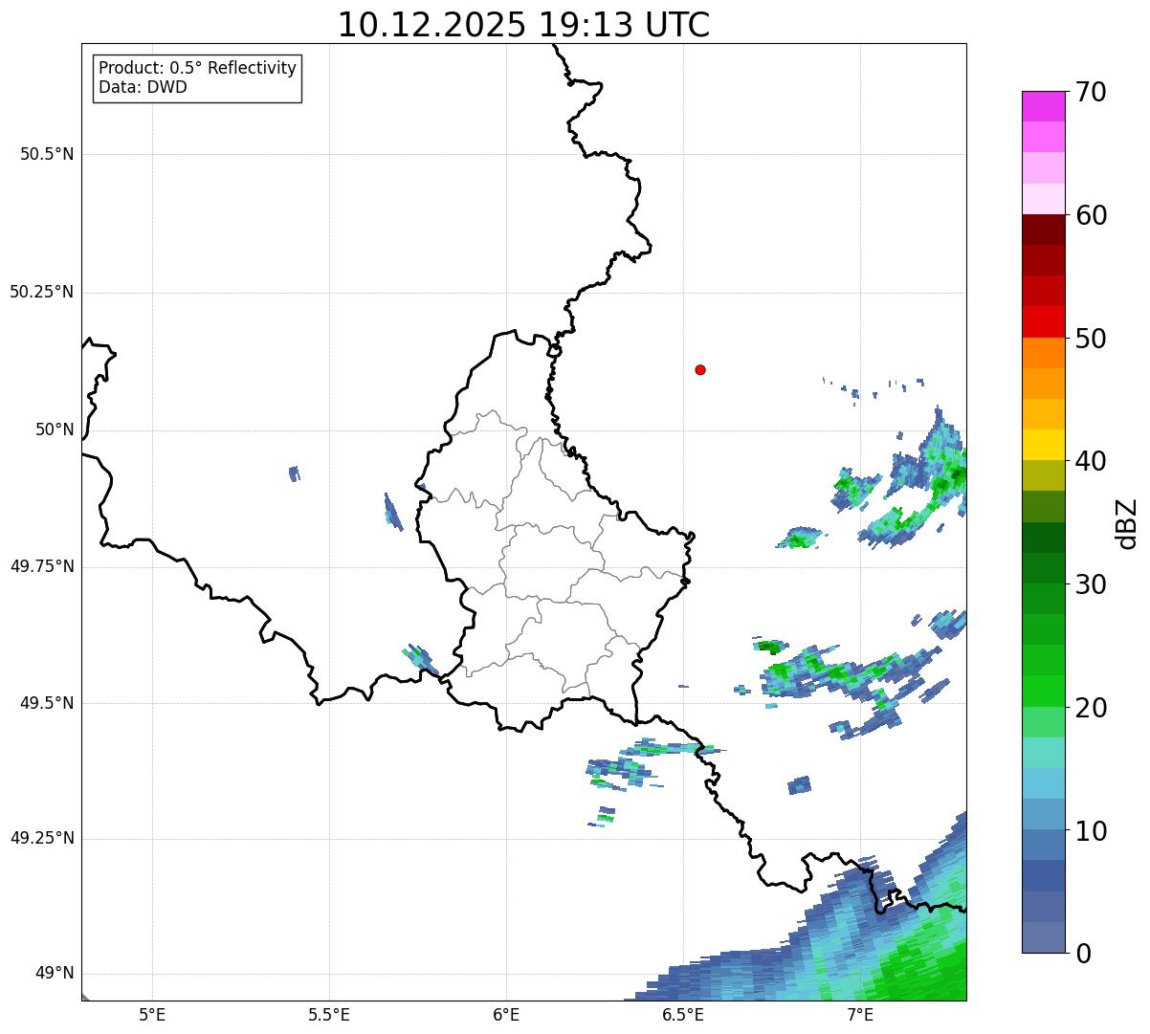Click the "50°N" latitude label
The height and width of the screenshot is (1034, 1150).
[x=55, y=429]
